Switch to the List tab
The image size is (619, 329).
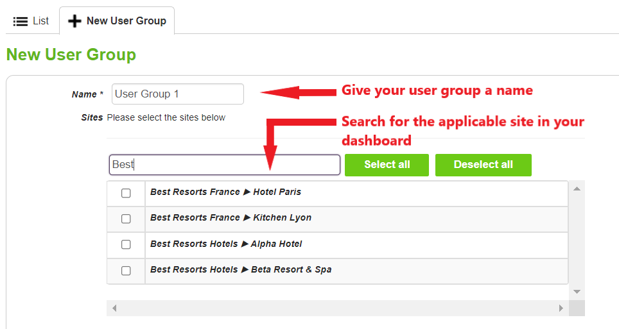[x=31, y=21]
